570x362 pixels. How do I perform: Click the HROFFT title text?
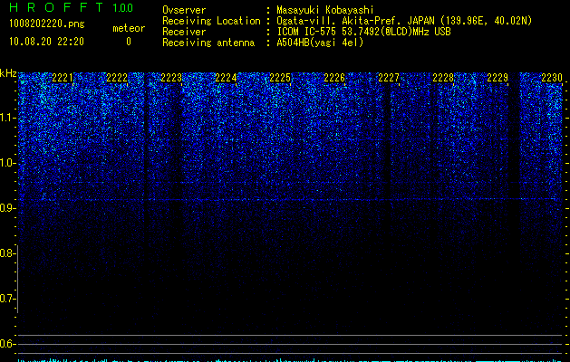pyautogui.click(x=56, y=7)
